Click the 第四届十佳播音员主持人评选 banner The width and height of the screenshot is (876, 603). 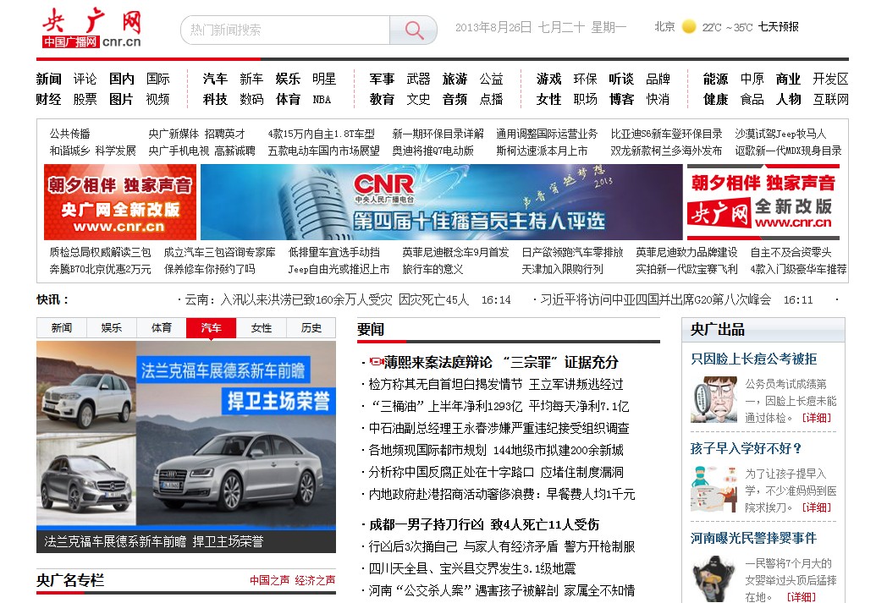click(x=441, y=202)
